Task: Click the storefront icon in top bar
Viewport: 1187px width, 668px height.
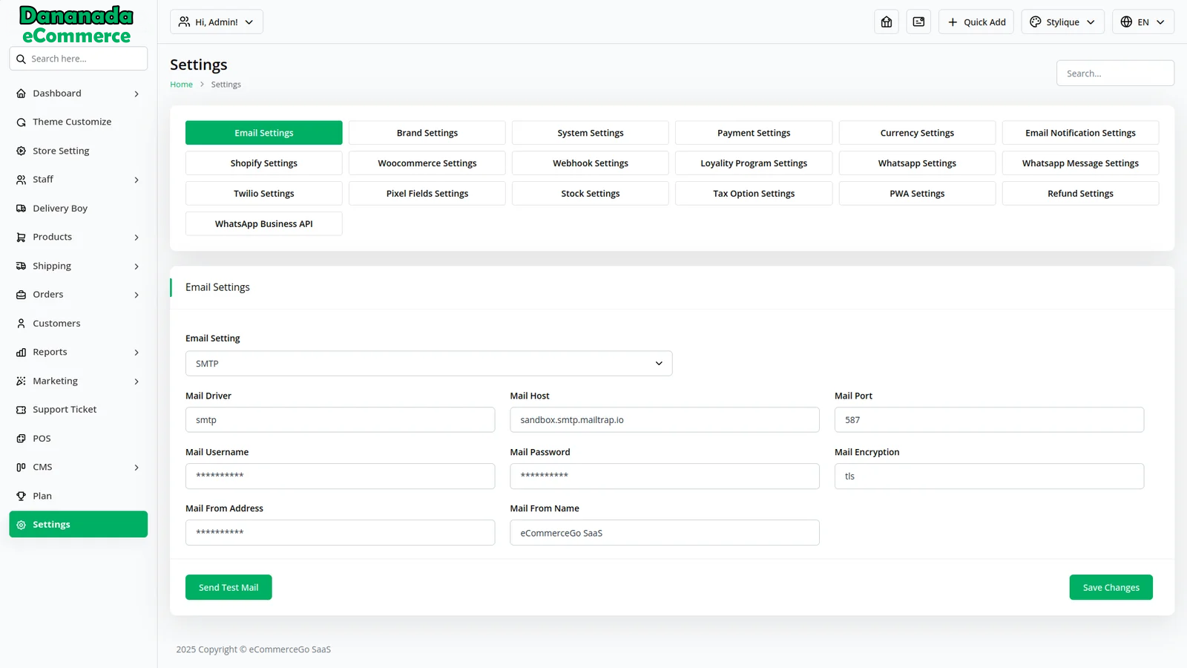Action: coord(887,22)
